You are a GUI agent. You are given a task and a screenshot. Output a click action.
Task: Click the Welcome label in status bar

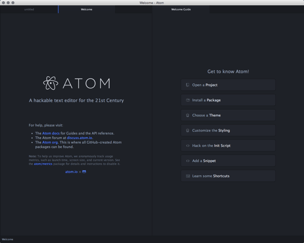pyautogui.click(x=8, y=239)
